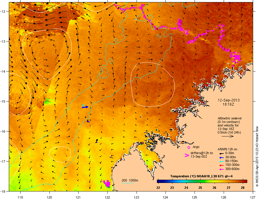Viewport: 259px width, 200px height.
Task: Click the Argo magenta circle legend symbol
Action: pos(189,147)
